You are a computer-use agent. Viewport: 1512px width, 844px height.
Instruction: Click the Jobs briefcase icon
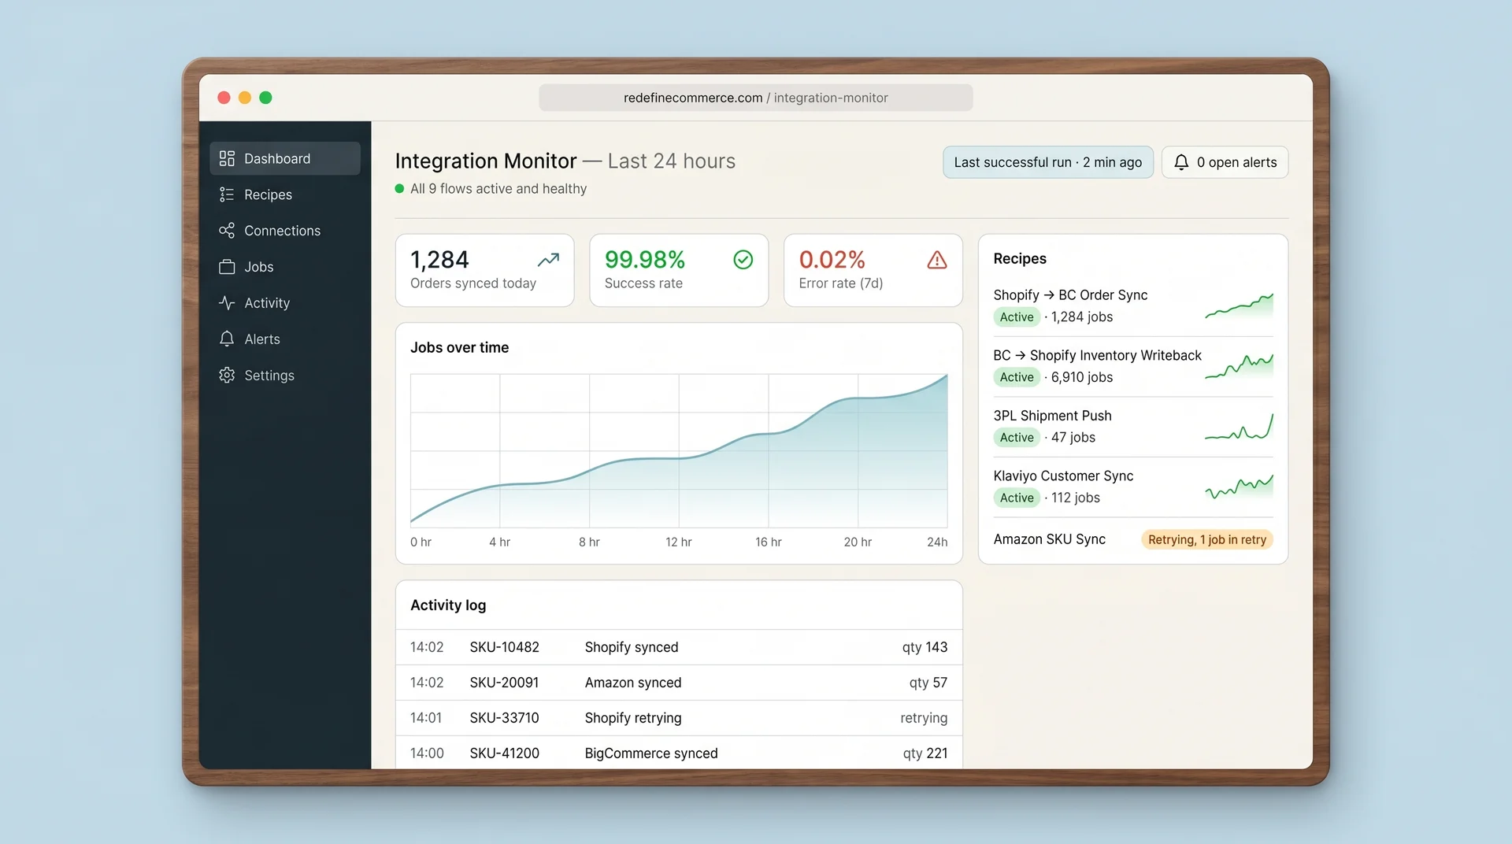(227, 267)
